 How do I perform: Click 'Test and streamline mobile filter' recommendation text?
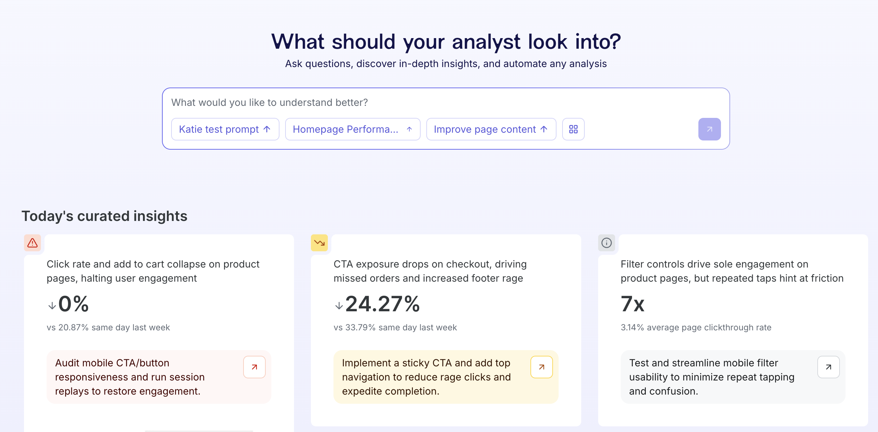coord(712,377)
